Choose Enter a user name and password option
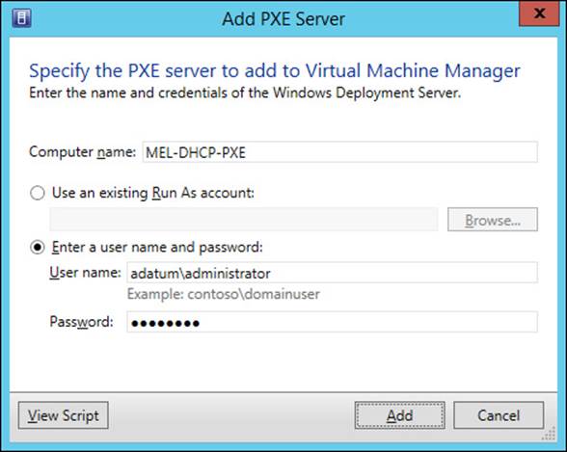The height and width of the screenshot is (452, 567). [38, 248]
